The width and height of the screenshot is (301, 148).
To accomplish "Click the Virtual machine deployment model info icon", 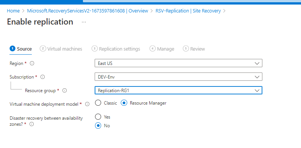I will pos(87,104).
